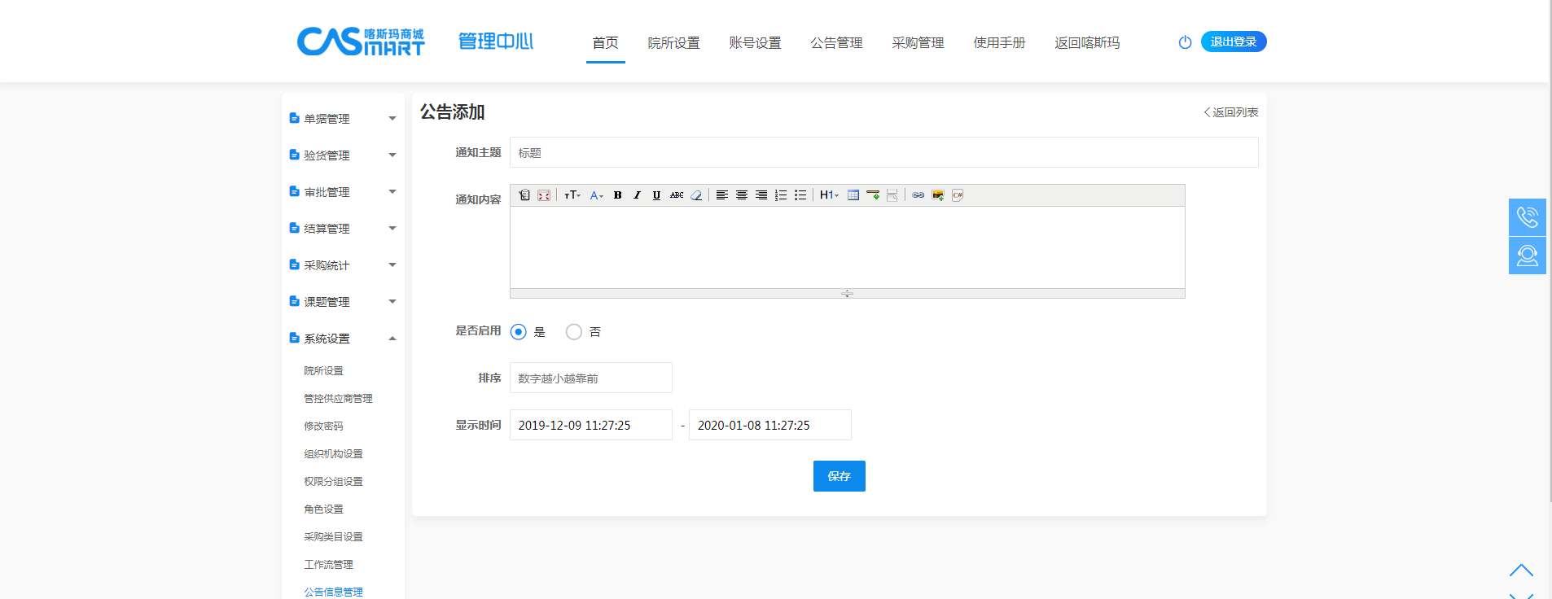Open the 公告管理 top menu
Image resolution: width=1552 pixels, height=599 pixels.
click(836, 43)
